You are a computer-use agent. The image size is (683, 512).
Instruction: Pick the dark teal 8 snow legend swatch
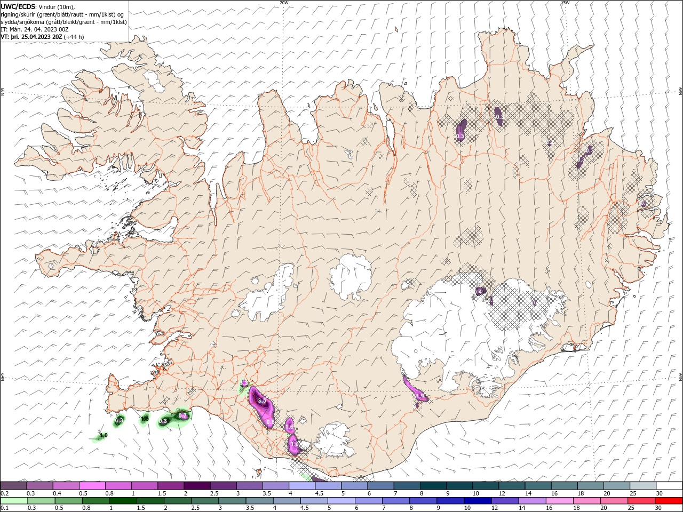click(x=433, y=485)
